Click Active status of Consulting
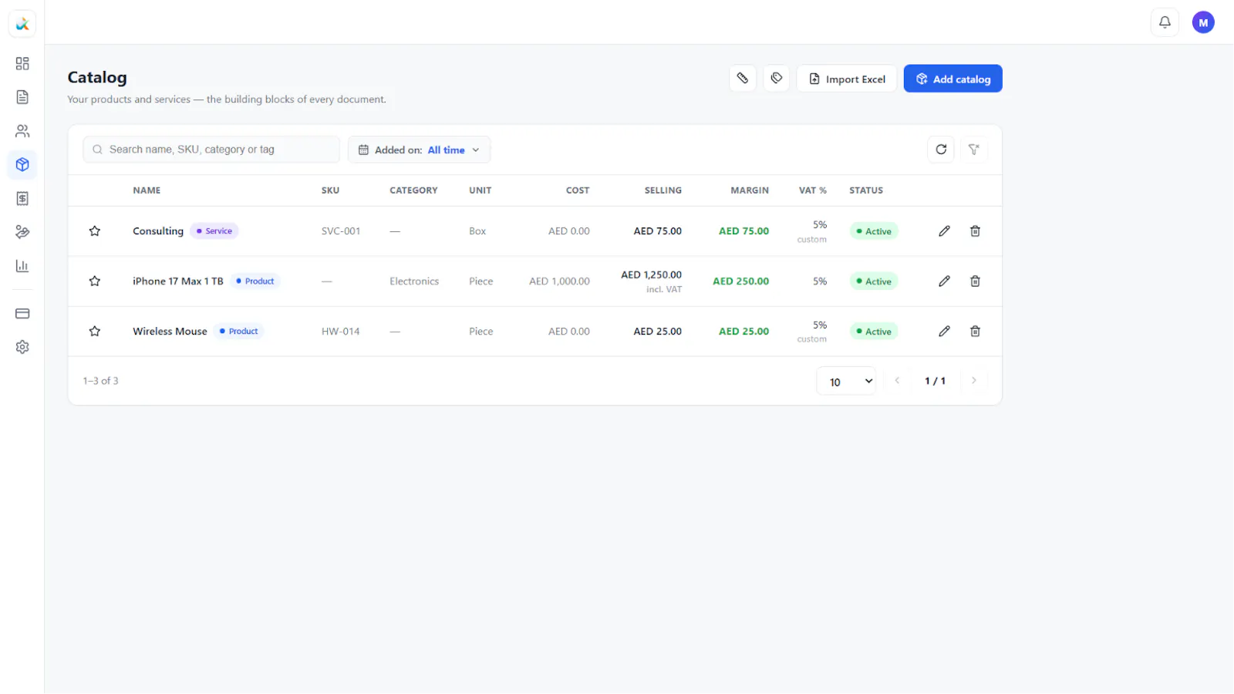 click(874, 231)
